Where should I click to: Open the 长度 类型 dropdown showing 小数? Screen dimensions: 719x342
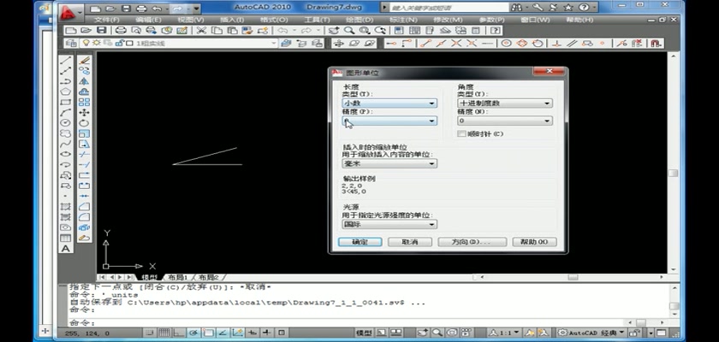pyautogui.click(x=389, y=103)
